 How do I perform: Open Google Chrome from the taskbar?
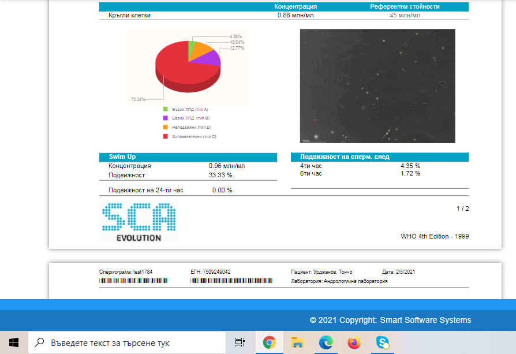coord(269,342)
